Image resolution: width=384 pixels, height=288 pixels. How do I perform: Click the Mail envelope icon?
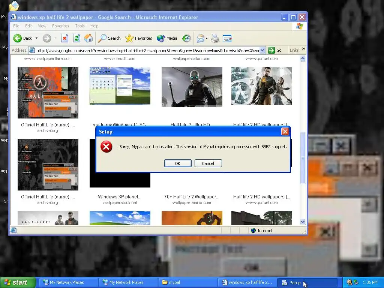coord(200,38)
